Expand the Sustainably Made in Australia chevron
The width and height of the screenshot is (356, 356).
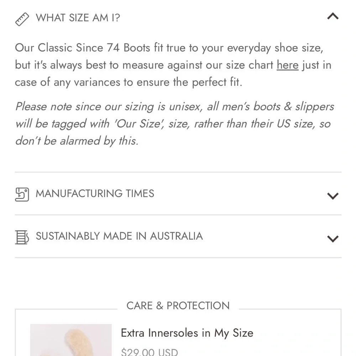(x=333, y=239)
